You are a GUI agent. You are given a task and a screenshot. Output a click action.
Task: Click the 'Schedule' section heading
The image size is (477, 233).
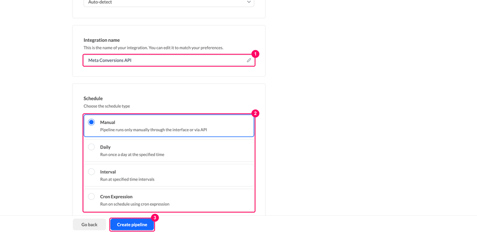click(93, 98)
